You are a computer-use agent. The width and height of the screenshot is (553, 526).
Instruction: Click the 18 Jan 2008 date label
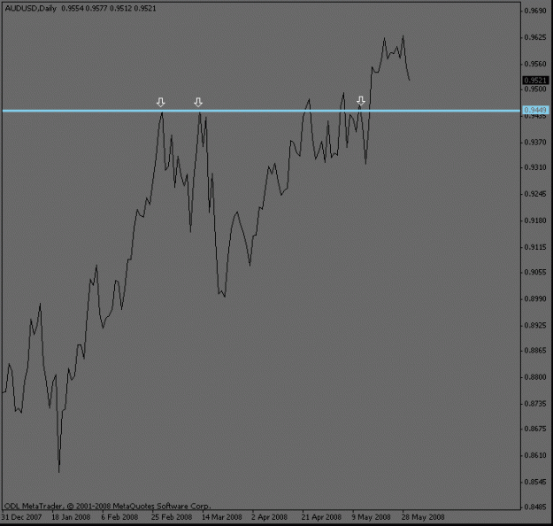point(71,517)
